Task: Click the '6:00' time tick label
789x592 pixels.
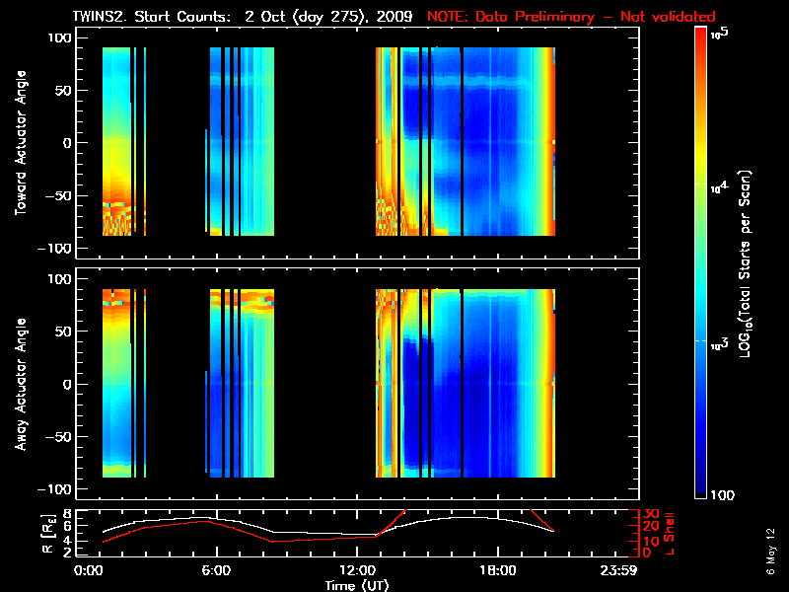Action: point(216,570)
